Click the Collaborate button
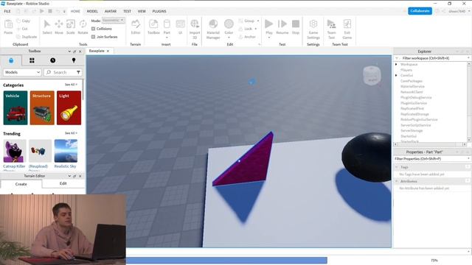The height and width of the screenshot is (265, 472). click(x=420, y=11)
